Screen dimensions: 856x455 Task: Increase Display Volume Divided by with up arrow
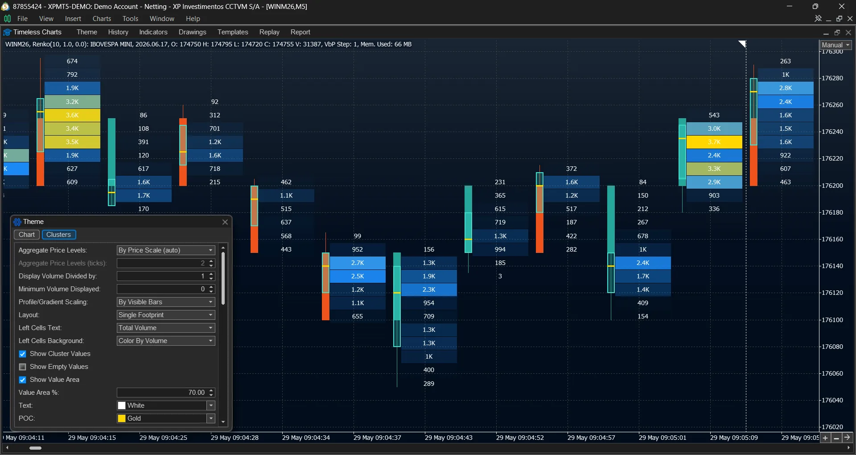point(211,274)
